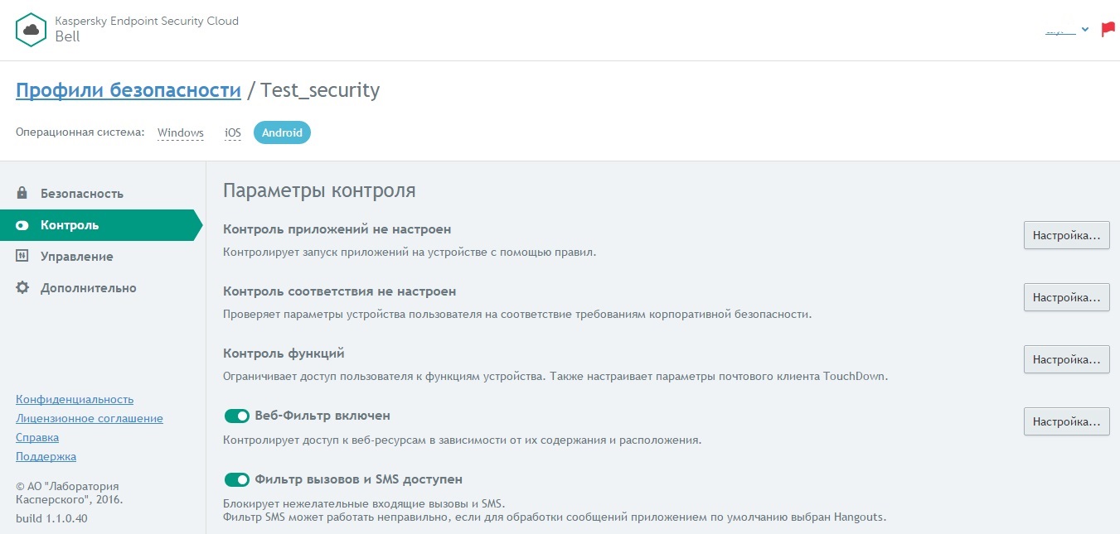Expand the user account dropdown arrow

point(1085,31)
